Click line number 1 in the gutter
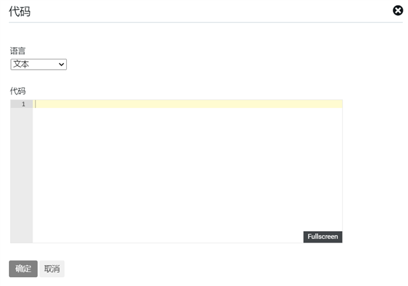This screenshot has height=286, width=408. click(24, 104)
